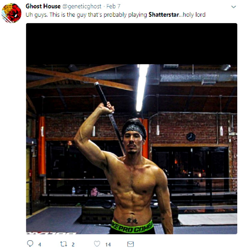Image resolution: width=240 pixels, height=251 pixels.
Task: Click the bandana headband in the photo
Action: (134, 129)
